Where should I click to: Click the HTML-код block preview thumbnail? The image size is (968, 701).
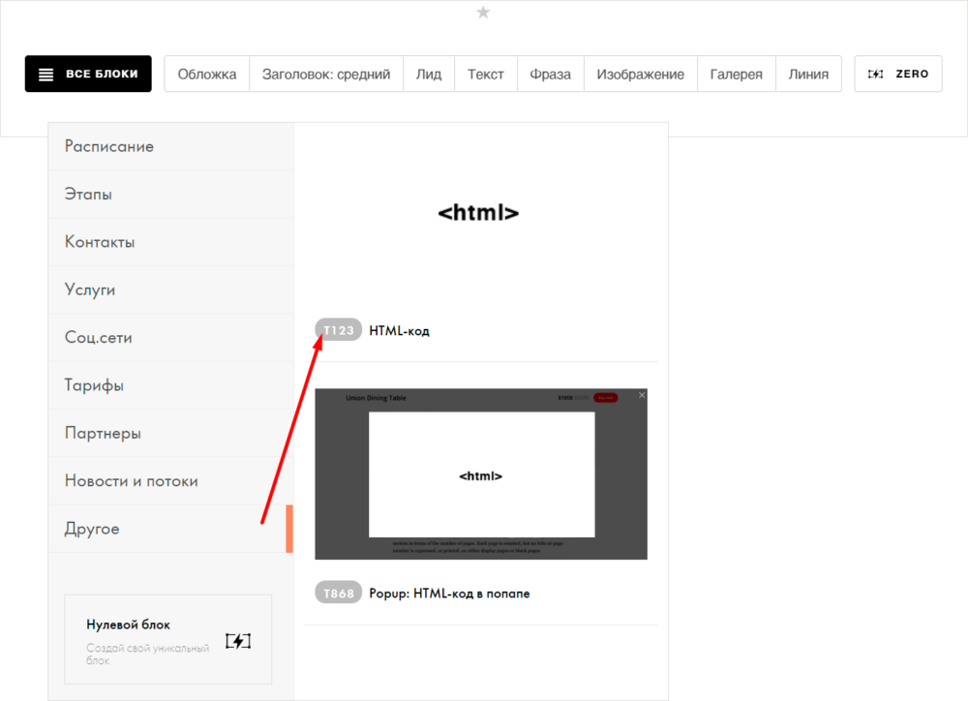pyautogui.click(x=479, y=213)
